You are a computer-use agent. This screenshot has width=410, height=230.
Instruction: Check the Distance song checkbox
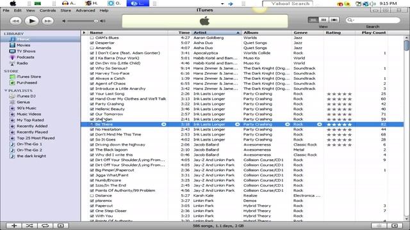92,195
